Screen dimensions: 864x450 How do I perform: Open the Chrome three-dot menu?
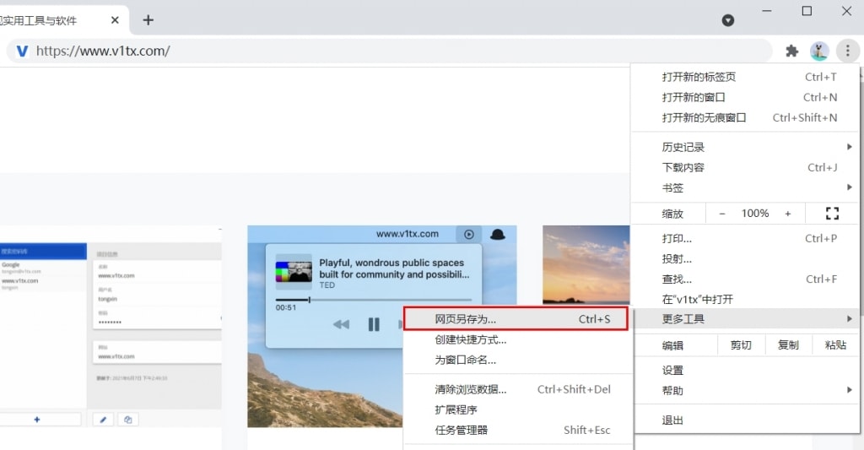point(847,52)
